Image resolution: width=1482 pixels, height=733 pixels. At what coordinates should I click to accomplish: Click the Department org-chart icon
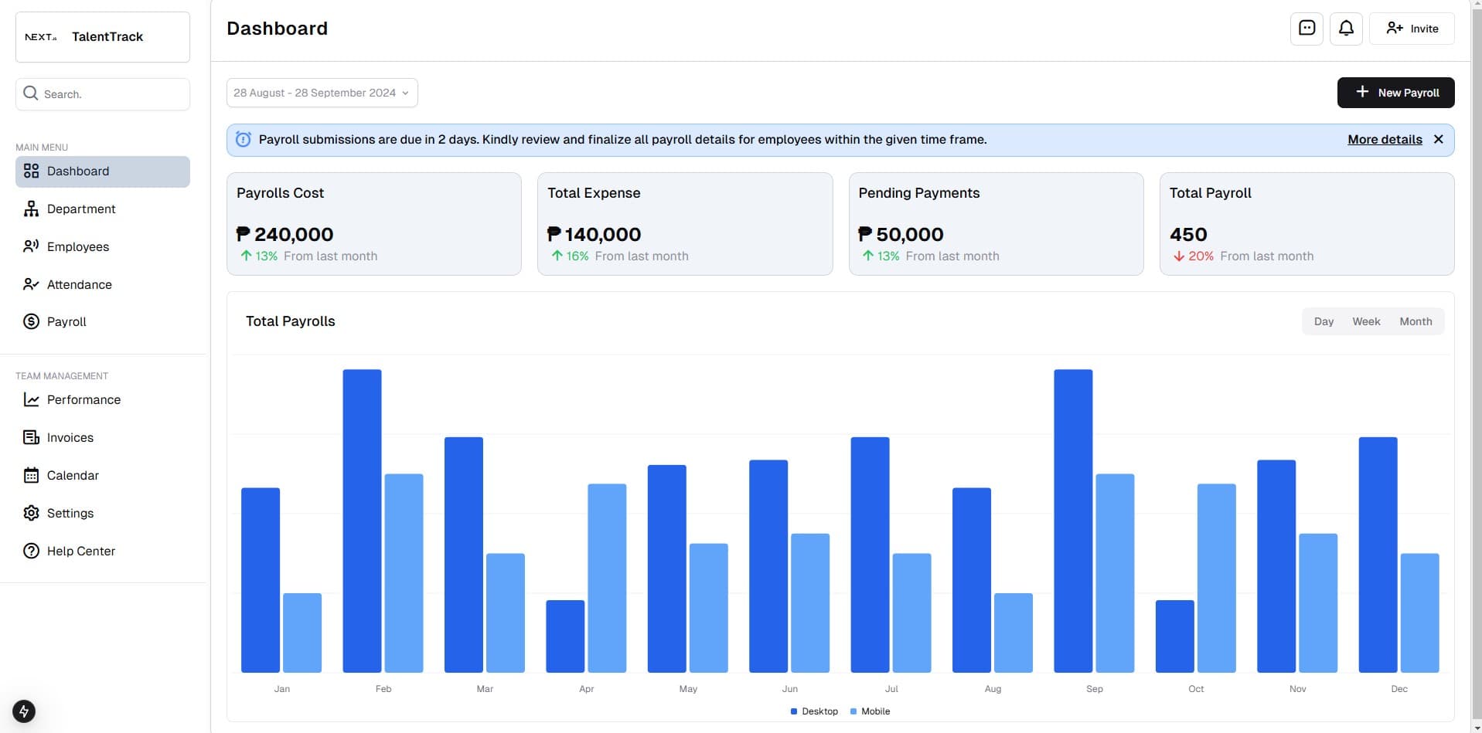click(x=31, y=209)
